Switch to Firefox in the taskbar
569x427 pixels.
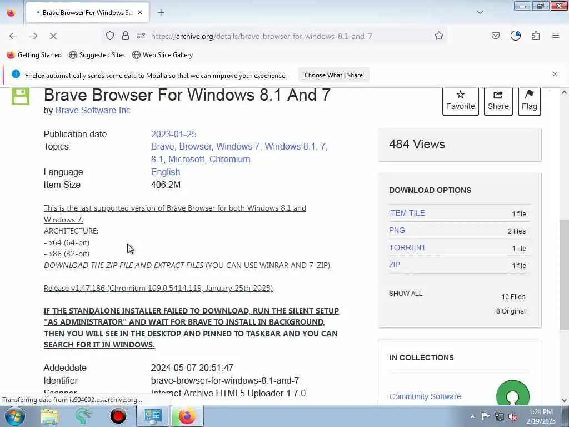187,416
